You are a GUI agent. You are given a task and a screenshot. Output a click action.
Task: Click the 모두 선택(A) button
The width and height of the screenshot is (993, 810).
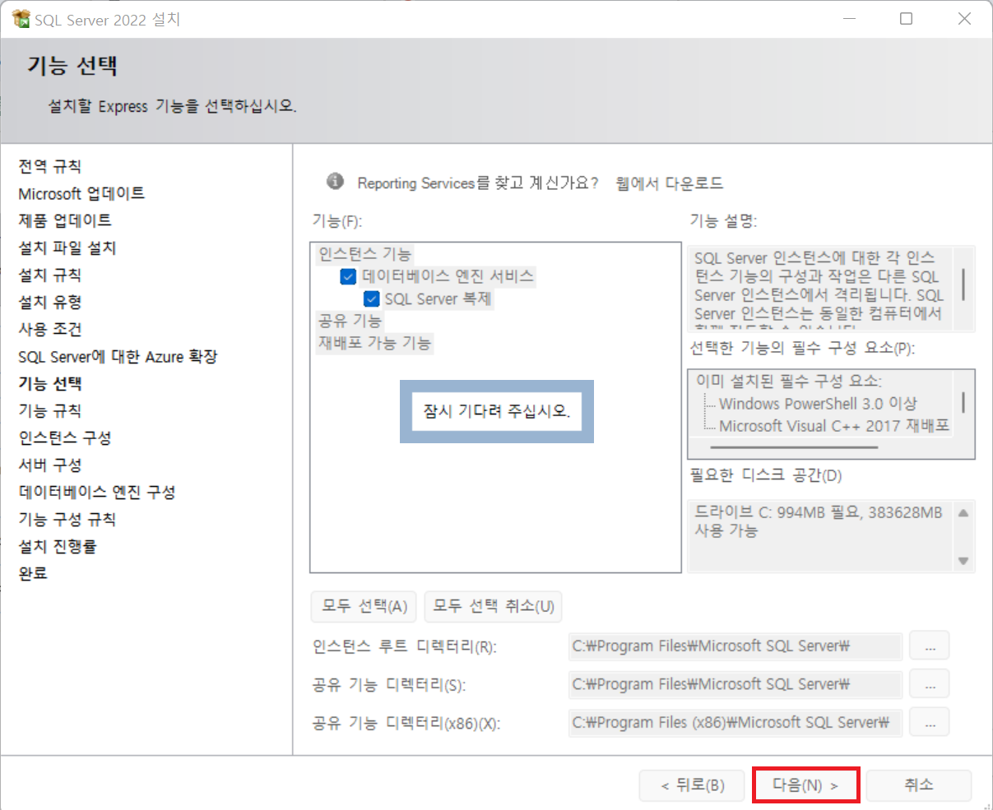click(364, 607)
